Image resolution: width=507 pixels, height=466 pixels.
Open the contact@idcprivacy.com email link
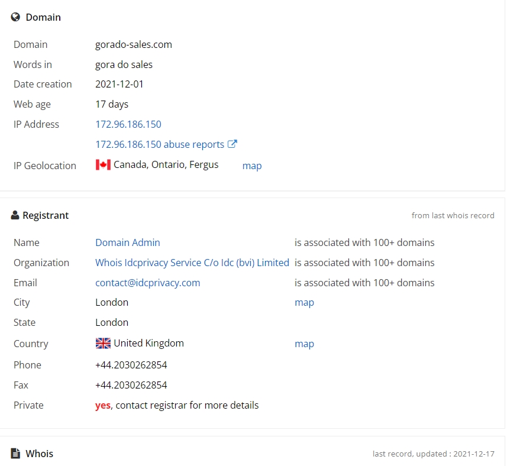(x=148, y=283)
